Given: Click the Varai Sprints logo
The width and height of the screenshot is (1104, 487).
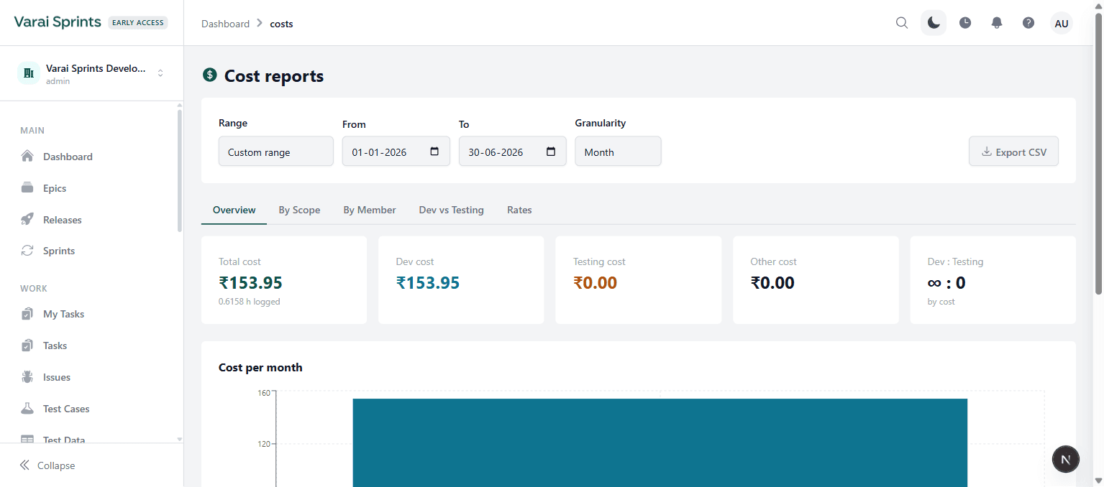Looking at the screenshot, I should (58, 22).
